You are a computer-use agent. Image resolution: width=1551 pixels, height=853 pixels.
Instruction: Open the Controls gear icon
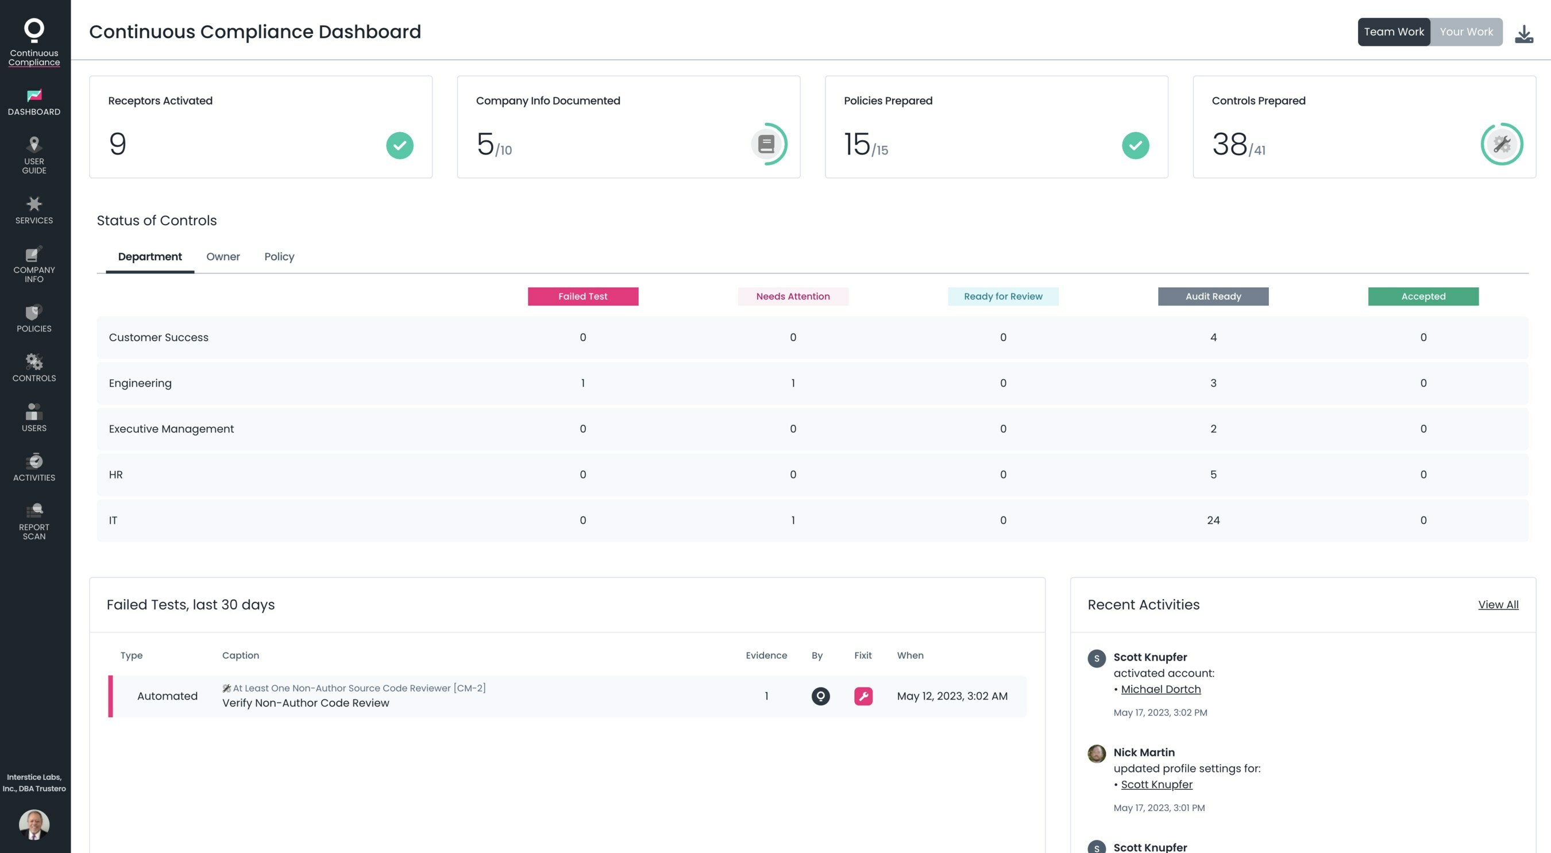[34, 362]
